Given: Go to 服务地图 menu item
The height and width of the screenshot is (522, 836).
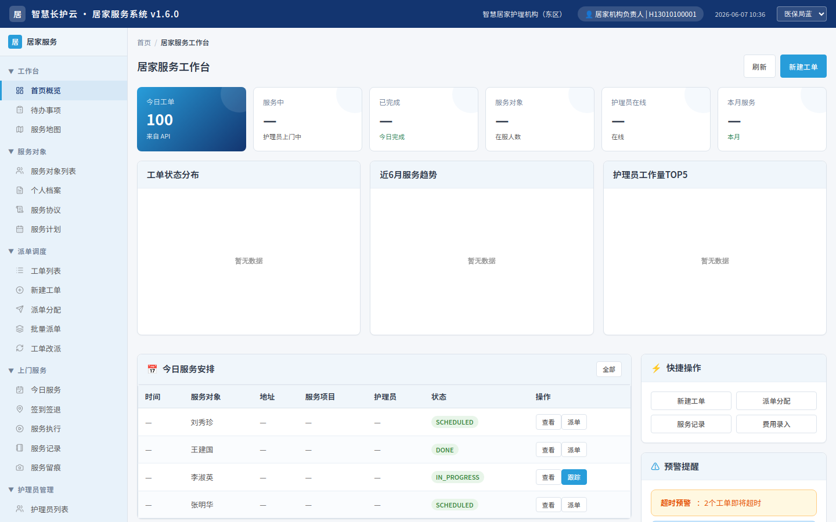Looking at the screenshot, I should click(x=64, y=129).
